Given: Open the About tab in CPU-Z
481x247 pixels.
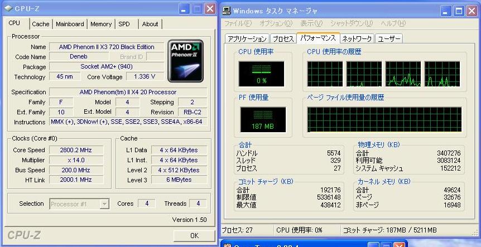Looking at the screenshot, I should pos(150,24).
